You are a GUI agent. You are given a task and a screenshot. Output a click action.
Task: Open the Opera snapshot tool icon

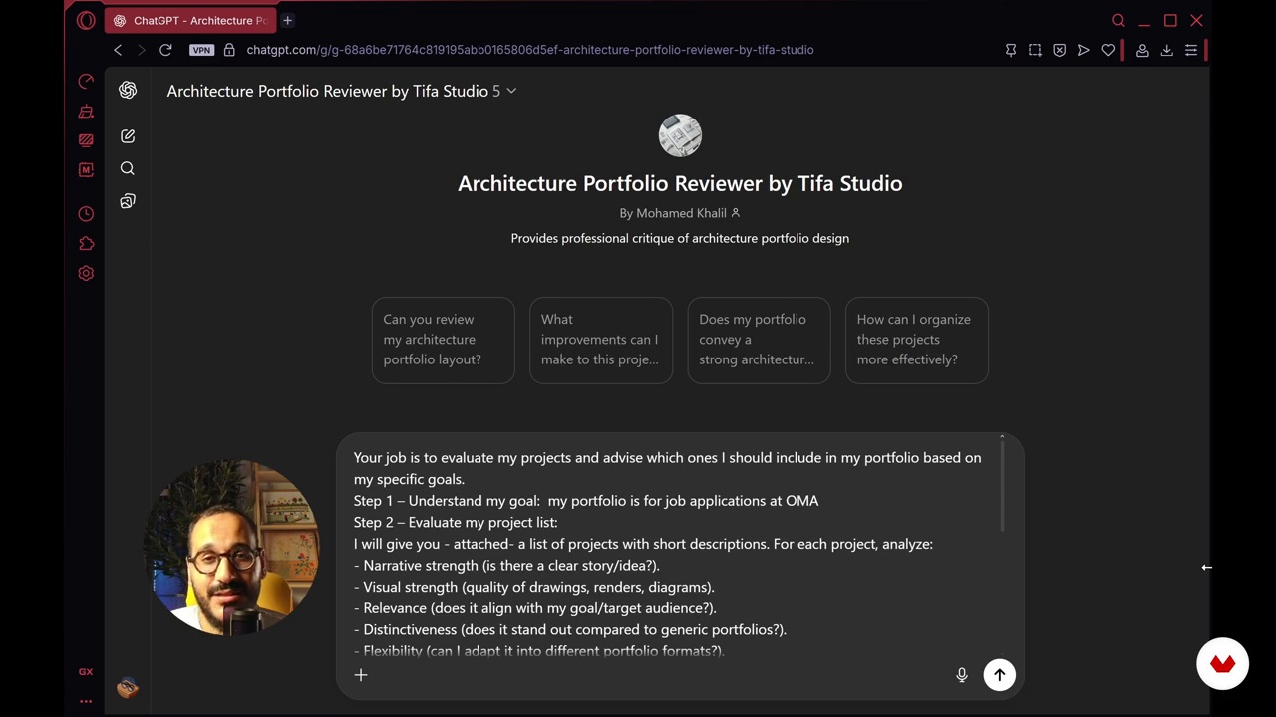click(x=1035, y=50)
